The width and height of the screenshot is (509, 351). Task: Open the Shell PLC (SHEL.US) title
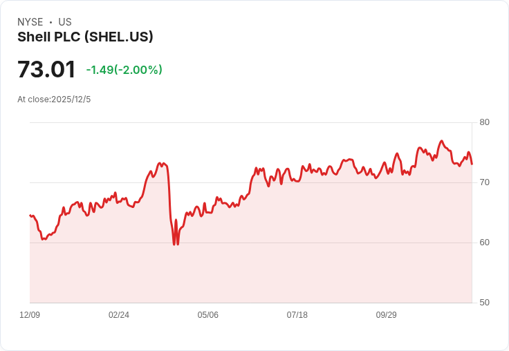click(x=85, y=37)
